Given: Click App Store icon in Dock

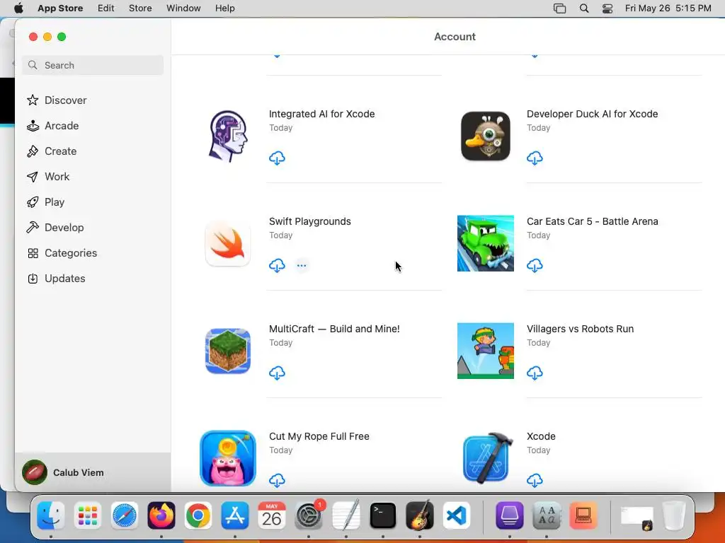Looking at the screenshot, I should 235,515.
